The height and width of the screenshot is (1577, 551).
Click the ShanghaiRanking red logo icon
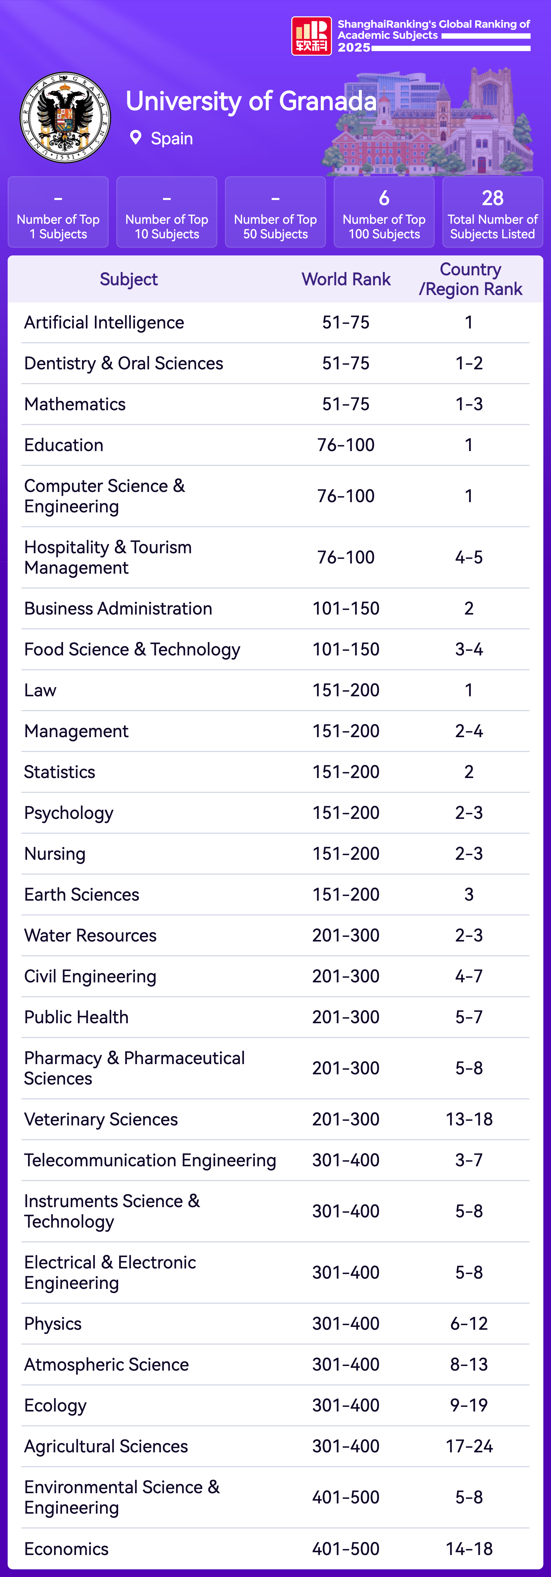(311, 36)
